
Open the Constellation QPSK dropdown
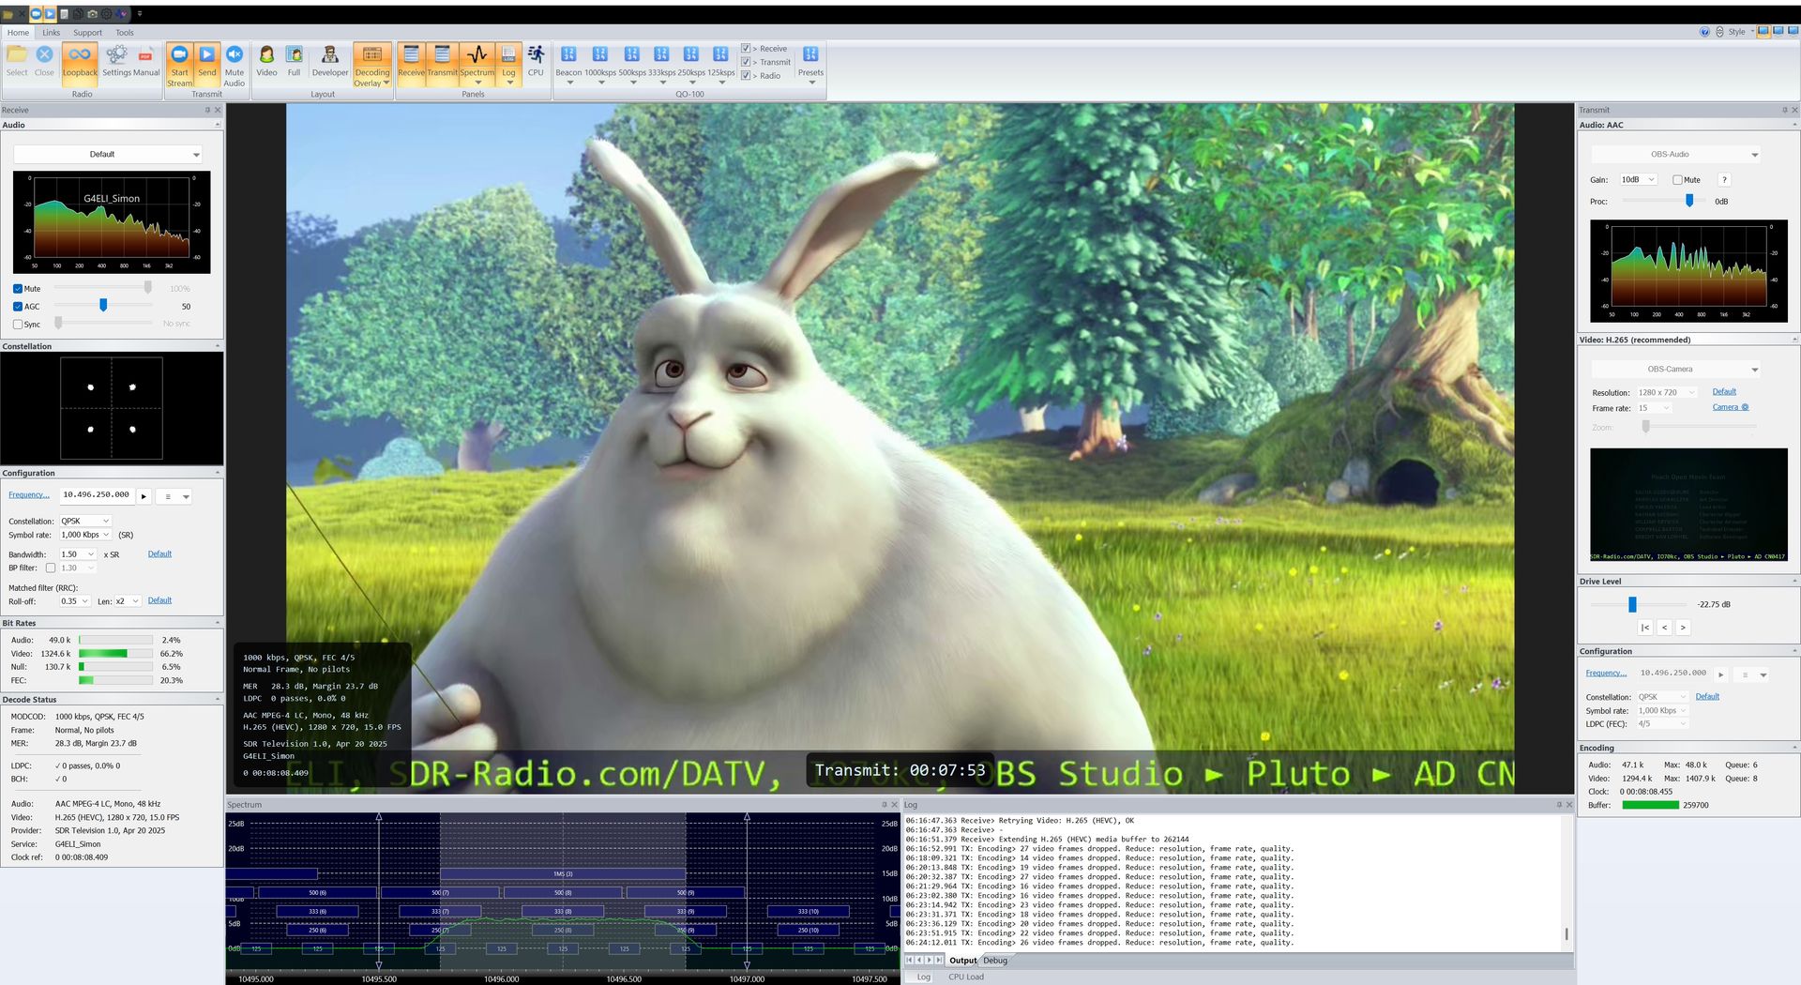pyautogui.click(x=85, y=521)
